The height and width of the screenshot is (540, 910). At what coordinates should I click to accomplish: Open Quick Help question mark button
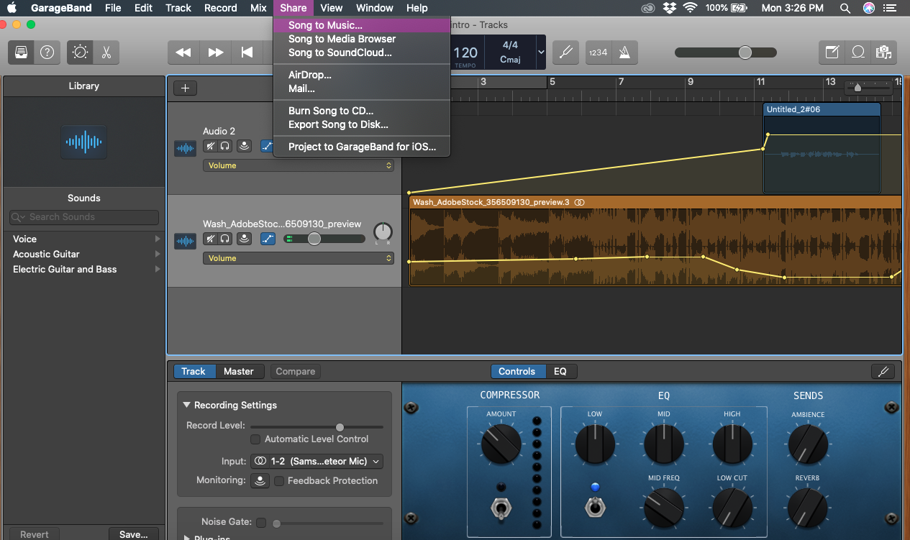point(47,52)
